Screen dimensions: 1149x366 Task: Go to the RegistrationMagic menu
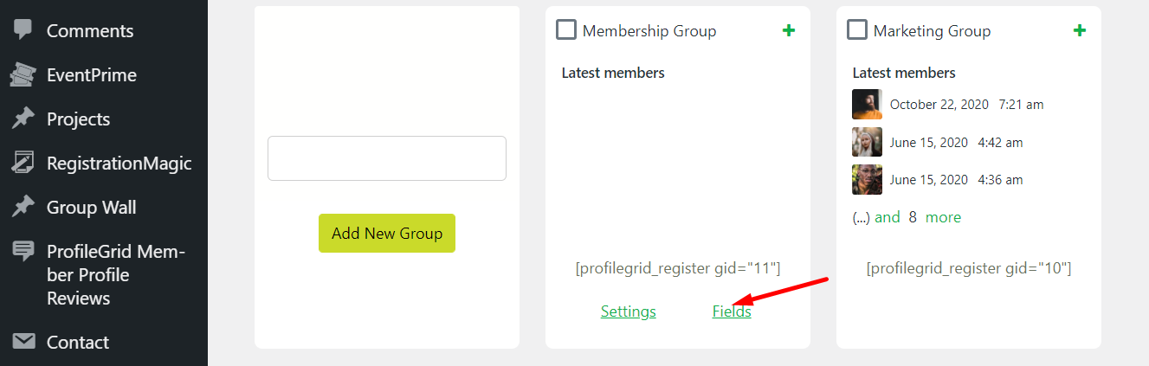(119, 163)
